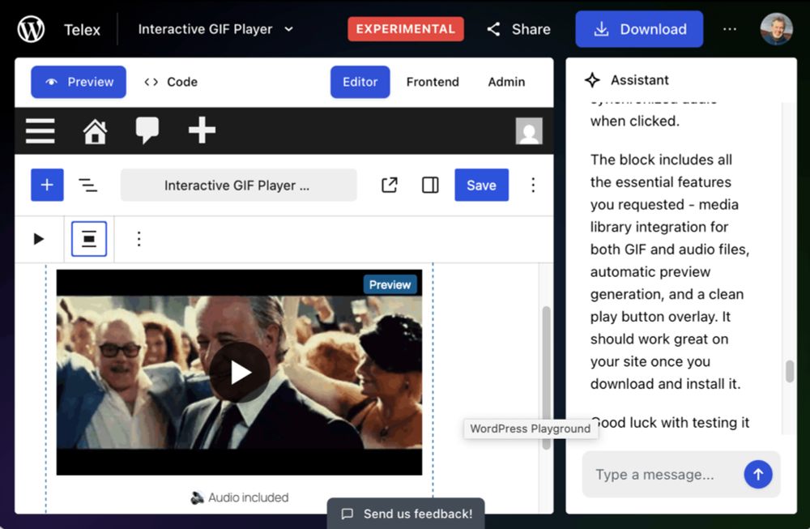Click the Assistant chat scrollbar thumb
Screen dimensions: 810x529
point(790,371)
